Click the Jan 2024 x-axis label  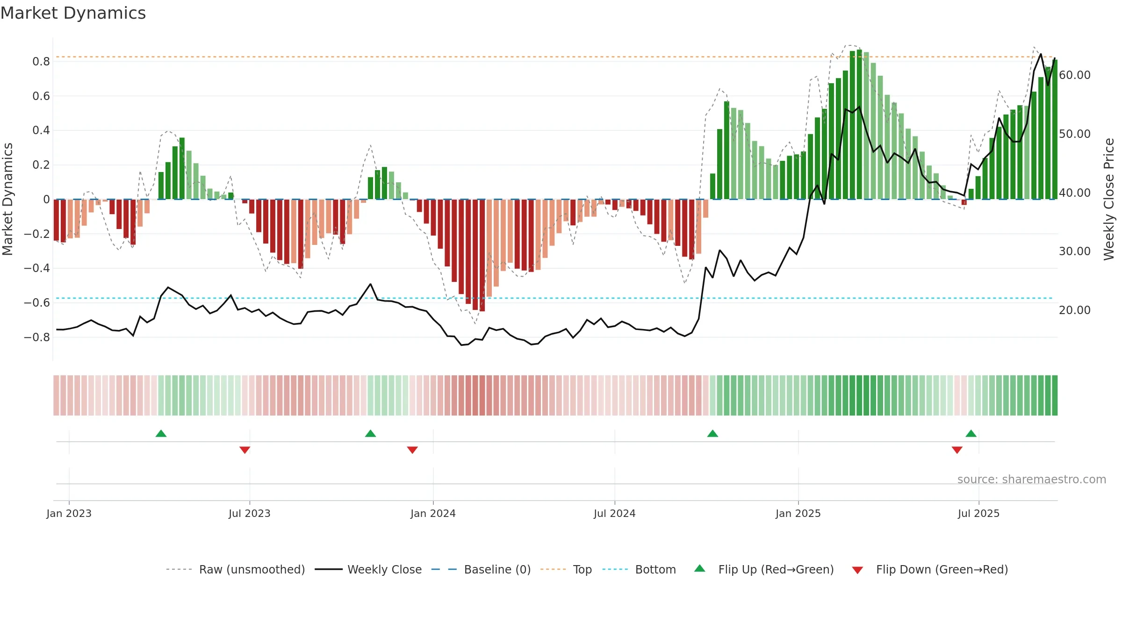point(433,513)
